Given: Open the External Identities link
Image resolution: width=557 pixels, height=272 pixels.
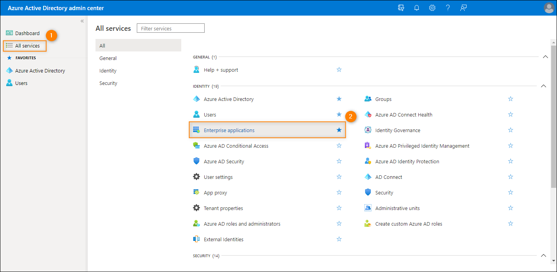Looking at the screenshot, I should coord(223,239).
